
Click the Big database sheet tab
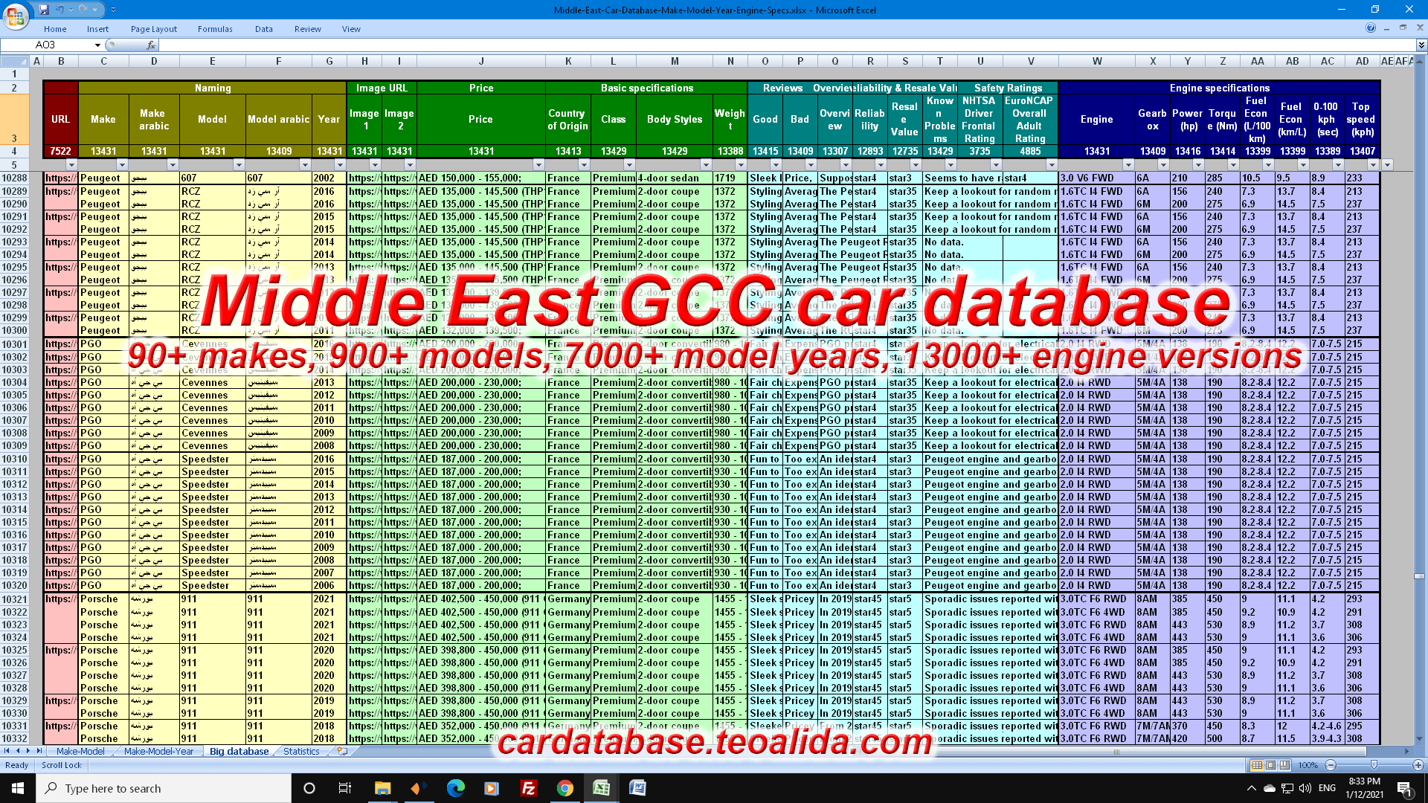(x=239, y=751)
